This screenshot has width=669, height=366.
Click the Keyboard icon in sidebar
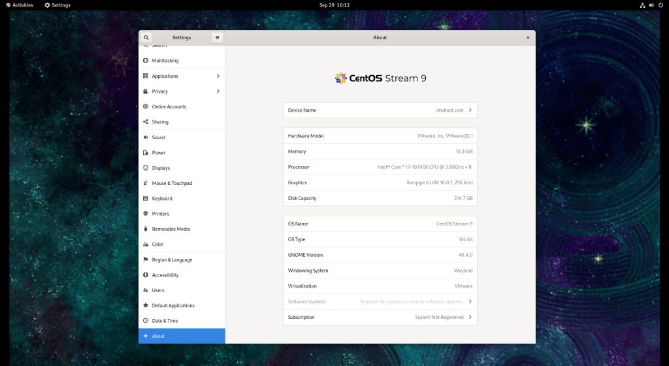146,198
